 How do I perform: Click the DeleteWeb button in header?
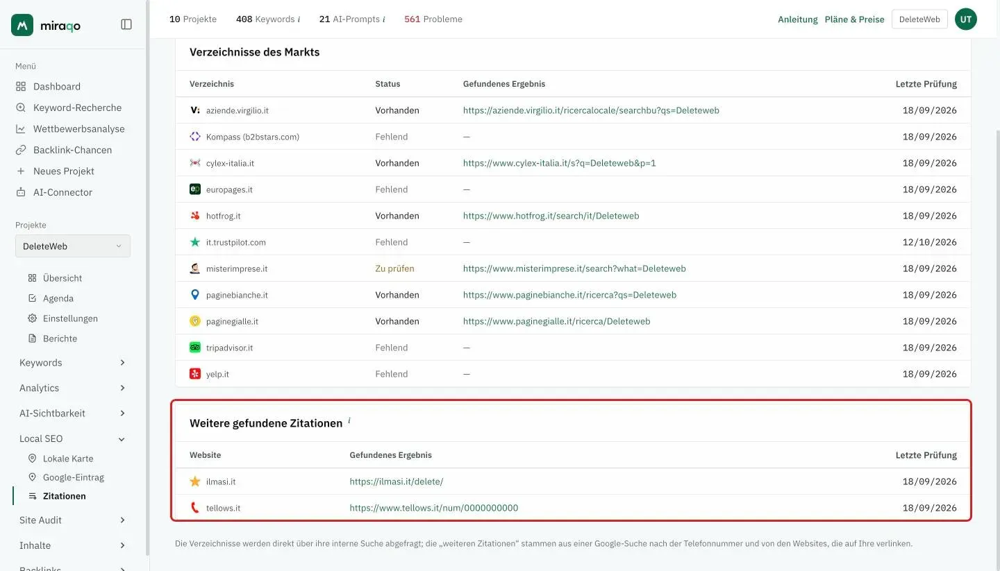(x=919, y=19)
